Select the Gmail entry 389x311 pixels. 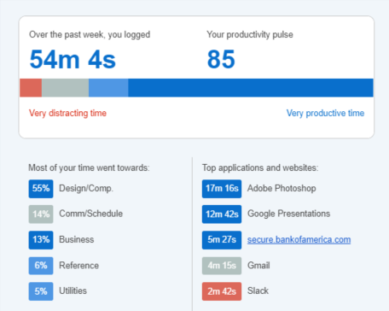258,266
